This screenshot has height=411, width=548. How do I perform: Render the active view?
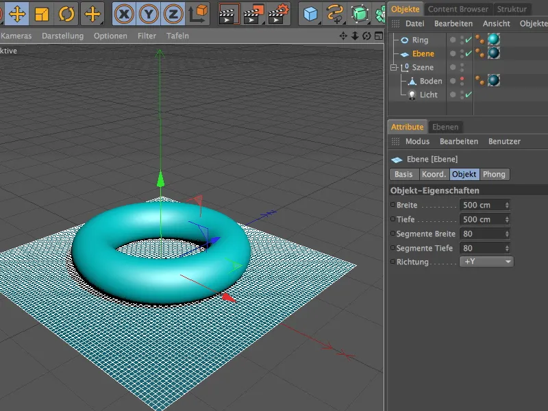(x=229, y=13)
